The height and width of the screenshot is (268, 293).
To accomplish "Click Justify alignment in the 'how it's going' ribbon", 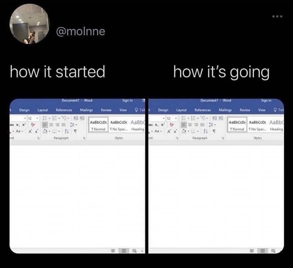I will click(x=202, y=125).
